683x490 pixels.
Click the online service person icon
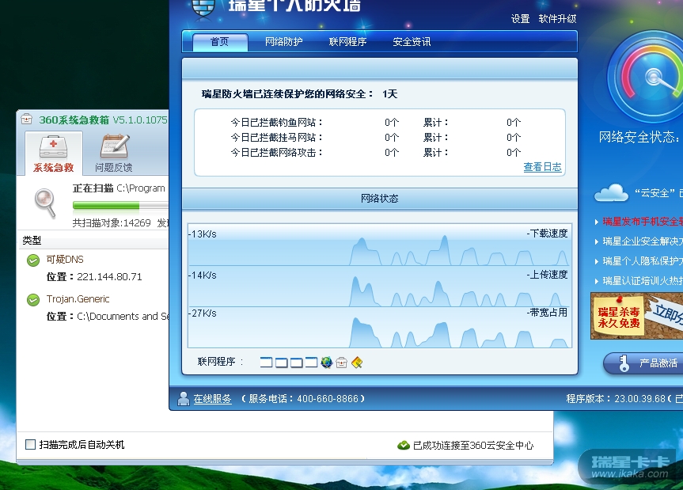pyautogui.click(x=184, y=398)
